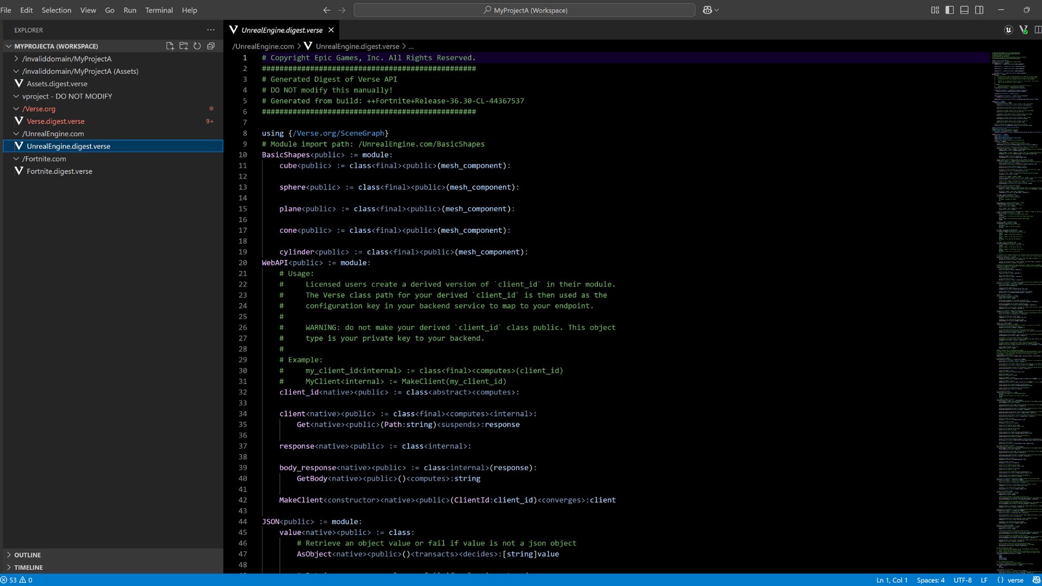Collapse all folders in Explorer

tap(211, 46)
